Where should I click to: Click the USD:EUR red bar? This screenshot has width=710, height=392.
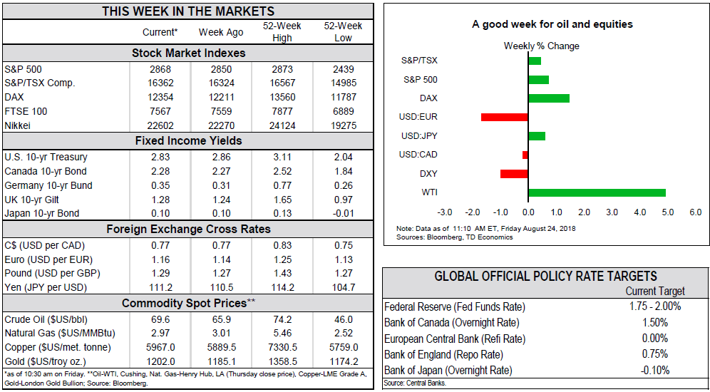(504, 117)
